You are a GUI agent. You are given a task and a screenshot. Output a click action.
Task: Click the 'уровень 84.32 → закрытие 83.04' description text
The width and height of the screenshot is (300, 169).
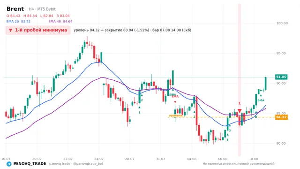click(x=112, y=30)
